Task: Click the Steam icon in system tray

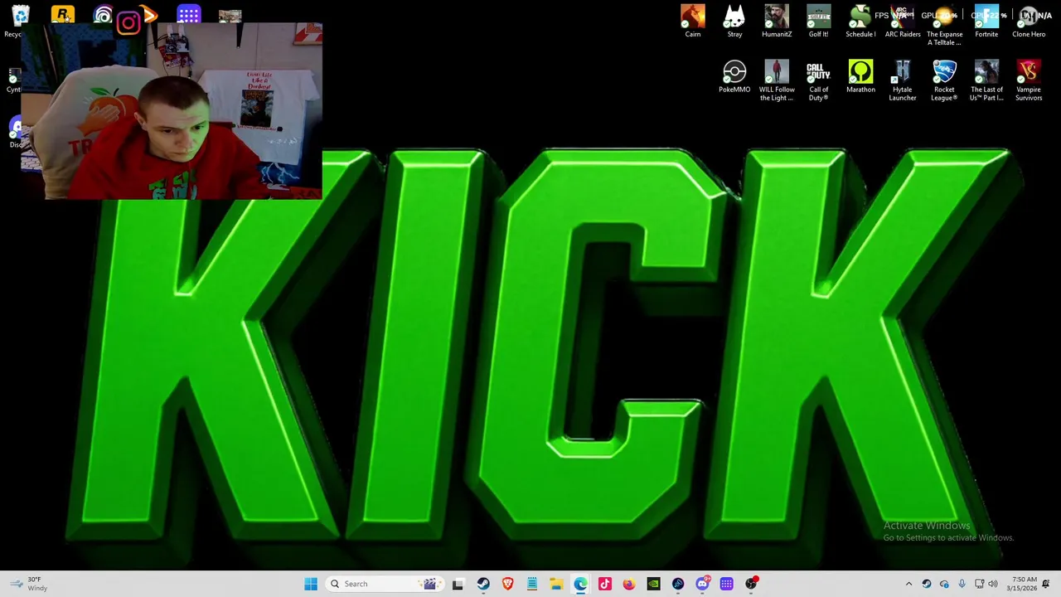Action: (927, 584)
